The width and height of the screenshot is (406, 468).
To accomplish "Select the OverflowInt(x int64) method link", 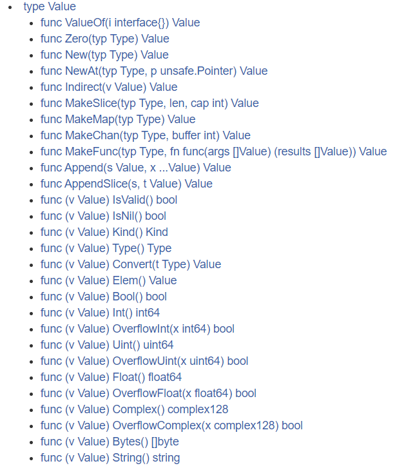I will [x=137, y=329].
